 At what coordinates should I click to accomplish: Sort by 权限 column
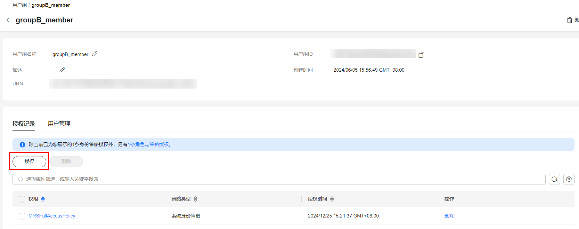(43, 199)
